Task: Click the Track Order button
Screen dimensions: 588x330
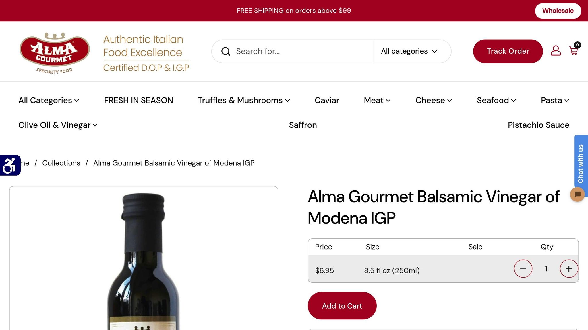Action: coord(508,51)
